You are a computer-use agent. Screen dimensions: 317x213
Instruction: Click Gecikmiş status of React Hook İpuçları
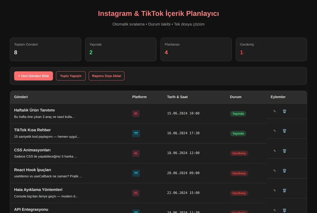pyautogui.click(x=239, y=173)
